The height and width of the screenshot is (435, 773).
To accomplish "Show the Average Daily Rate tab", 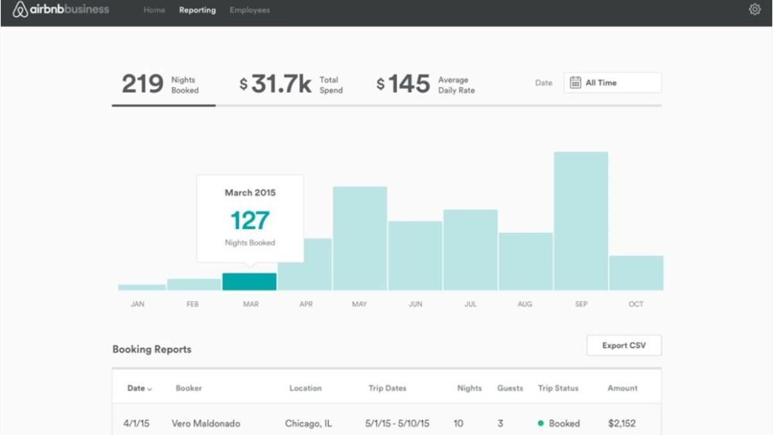I will coord(426,84).
